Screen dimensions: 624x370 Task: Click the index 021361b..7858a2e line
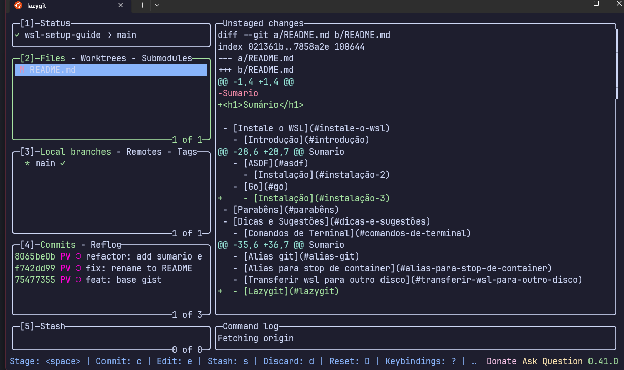291,47
